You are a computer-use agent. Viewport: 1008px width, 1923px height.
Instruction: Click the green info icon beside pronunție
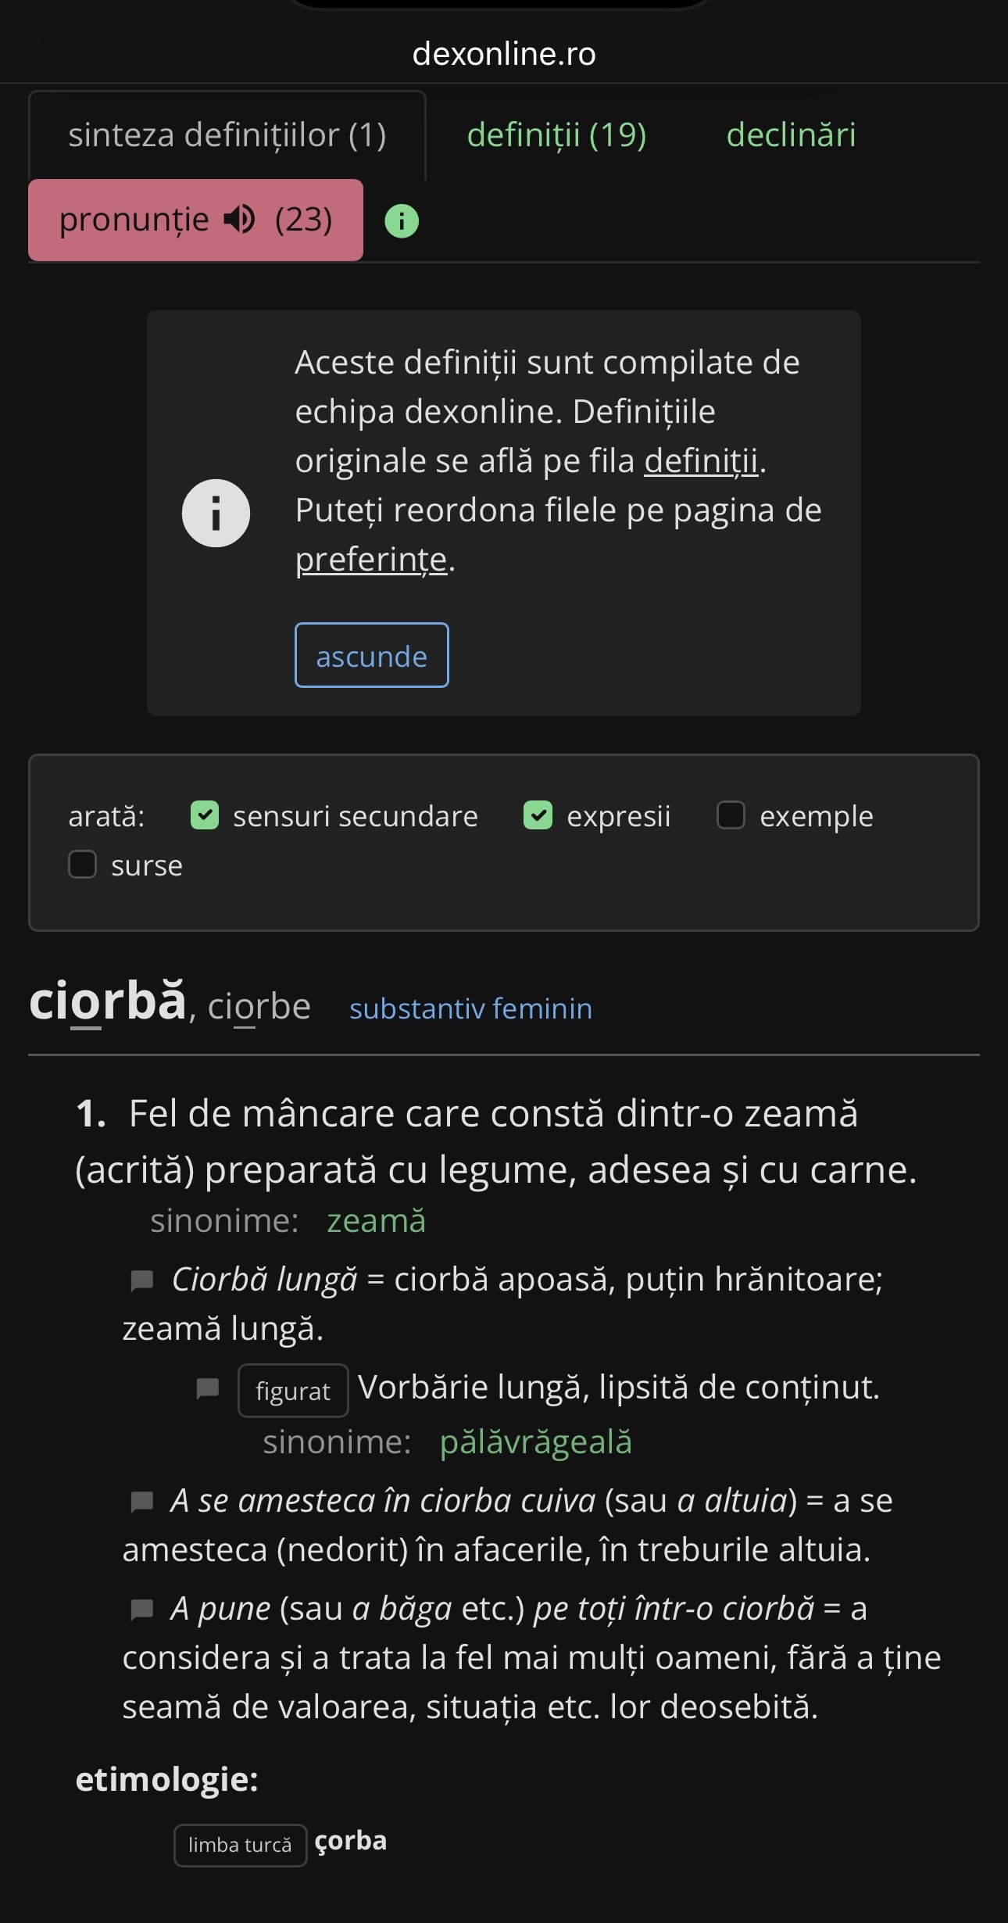(402, 221)
